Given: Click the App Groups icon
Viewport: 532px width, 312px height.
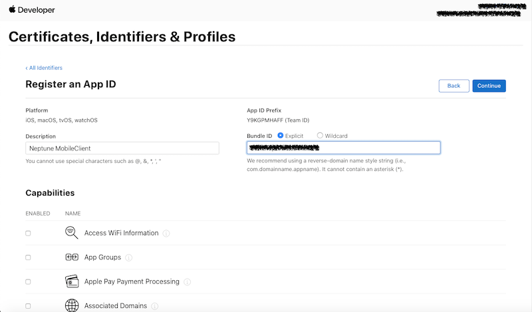Looking at the screenshot, I should click(x=72, y=257).
